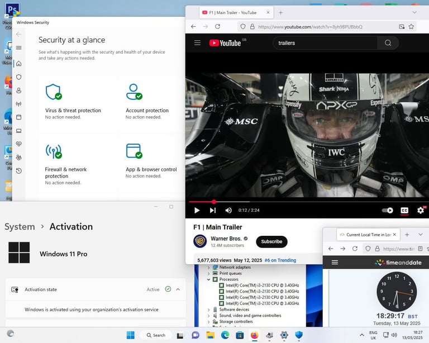
Task: Open App & browser control sidebar icon
Action: pos(19,117)
